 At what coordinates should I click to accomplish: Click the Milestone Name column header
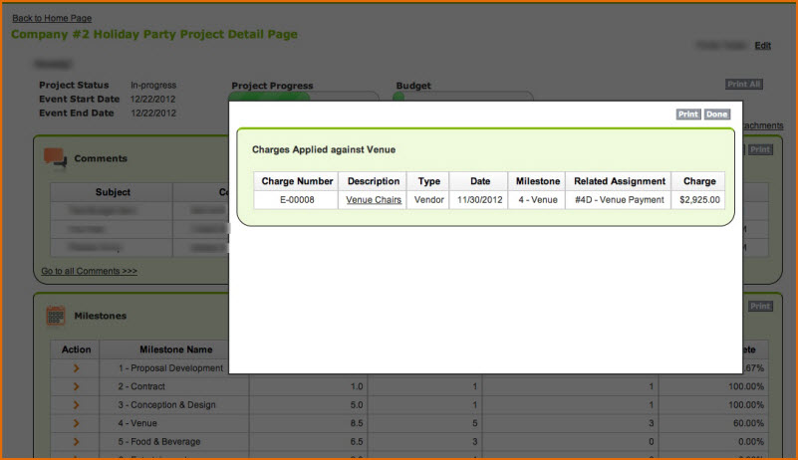(x=175, y=349)
